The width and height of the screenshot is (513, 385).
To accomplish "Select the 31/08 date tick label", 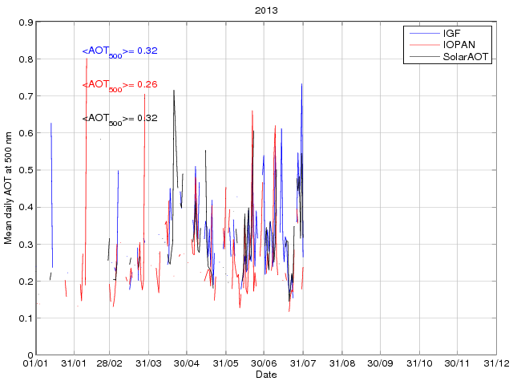I will 342,364.
